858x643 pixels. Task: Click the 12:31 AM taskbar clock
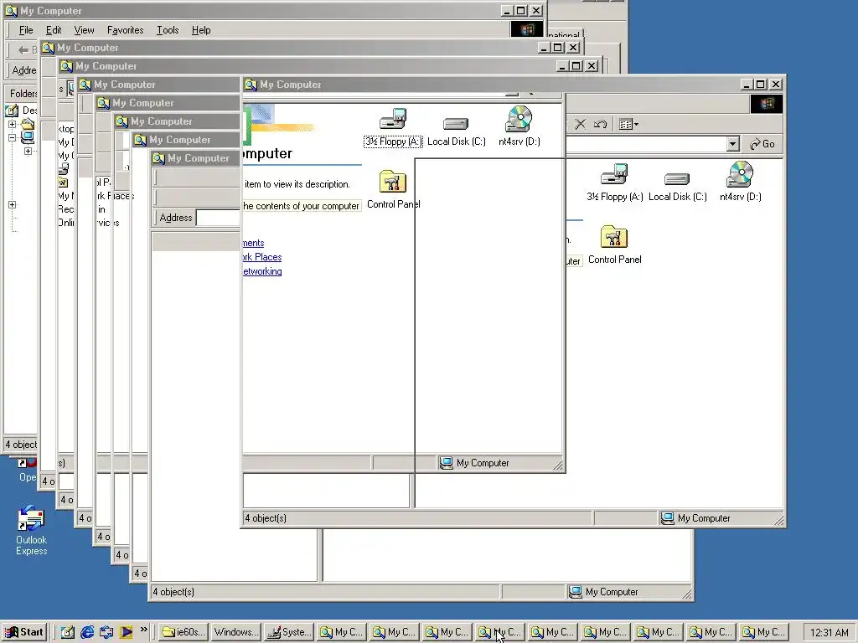coord(829,633)
